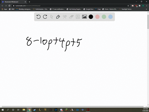The image size is (149, 112).
Task: Select the text box tool
Action: coord(78,17)
